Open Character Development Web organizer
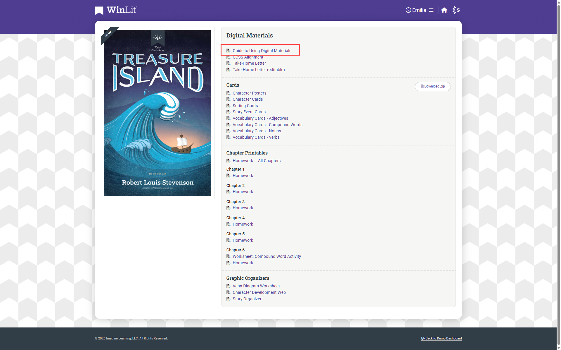Viewport: 561px width, 350px height. [259, 292]
